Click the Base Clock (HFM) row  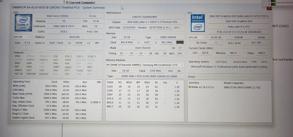tap(56, 94)
